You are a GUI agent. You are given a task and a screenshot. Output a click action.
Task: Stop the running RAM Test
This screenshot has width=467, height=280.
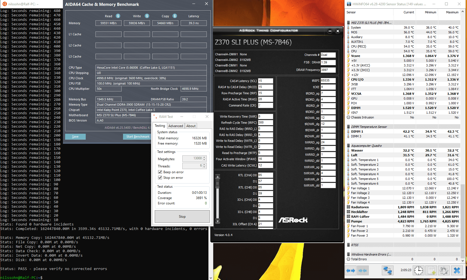click(x=182, y=216)
